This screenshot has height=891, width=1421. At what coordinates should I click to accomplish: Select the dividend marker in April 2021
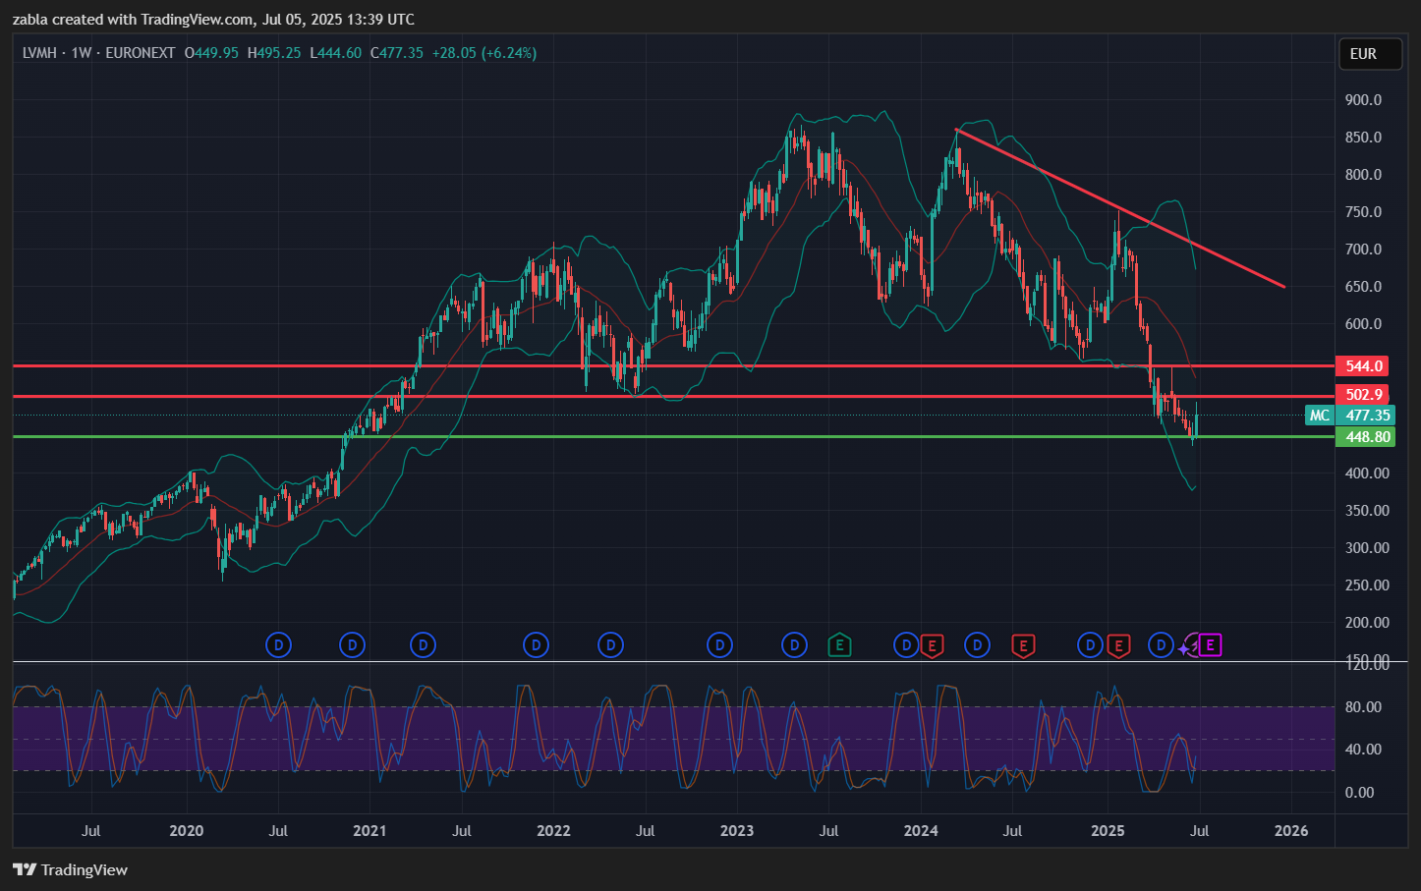(x=423, y=645)
